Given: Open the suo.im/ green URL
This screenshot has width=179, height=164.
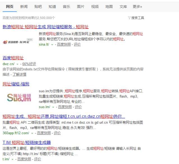Looking at the screenshot, I should click(44, 107).
